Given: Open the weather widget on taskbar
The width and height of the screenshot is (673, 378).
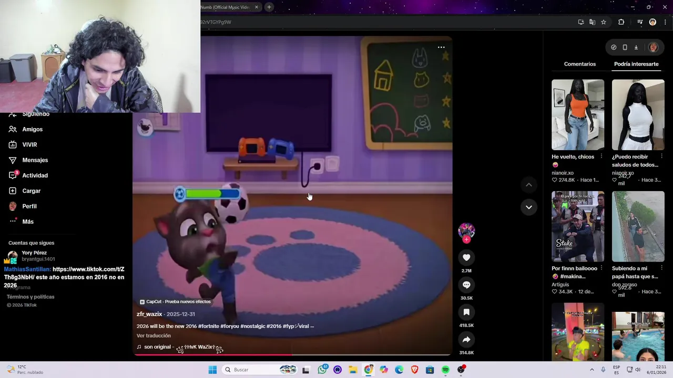Looking at the screenshot, I should point(24,370).
